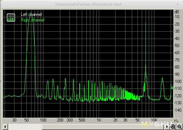Click the 10K frequency axis label
Screen dimensions: 183x130
point(154,120)
